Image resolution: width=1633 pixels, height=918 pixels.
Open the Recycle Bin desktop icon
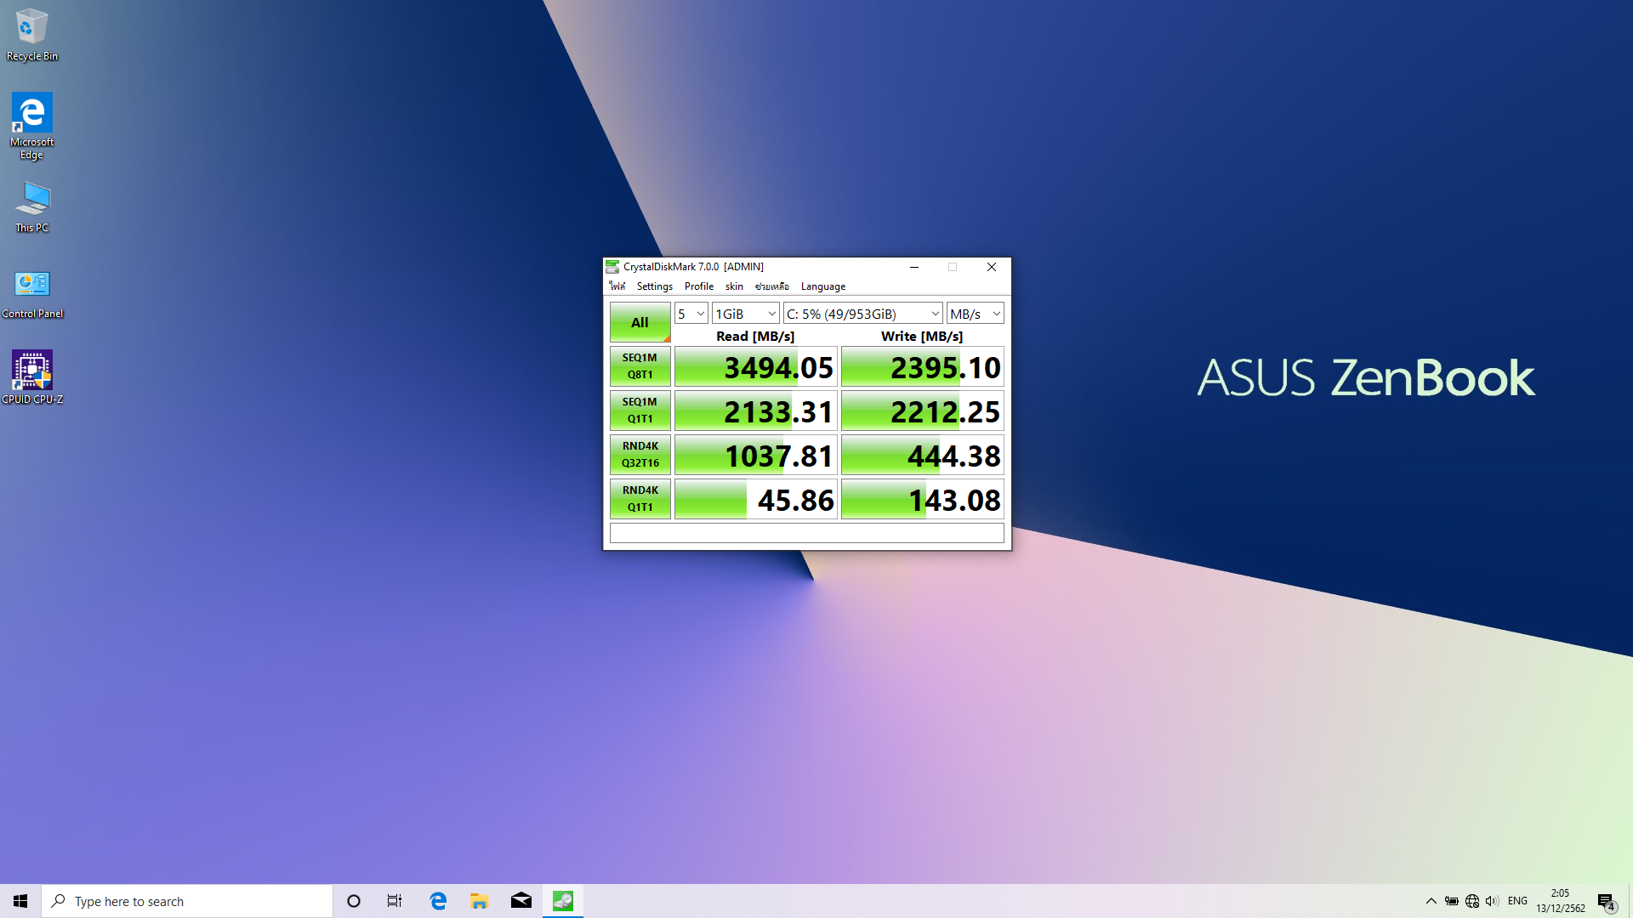click(32, 35)
